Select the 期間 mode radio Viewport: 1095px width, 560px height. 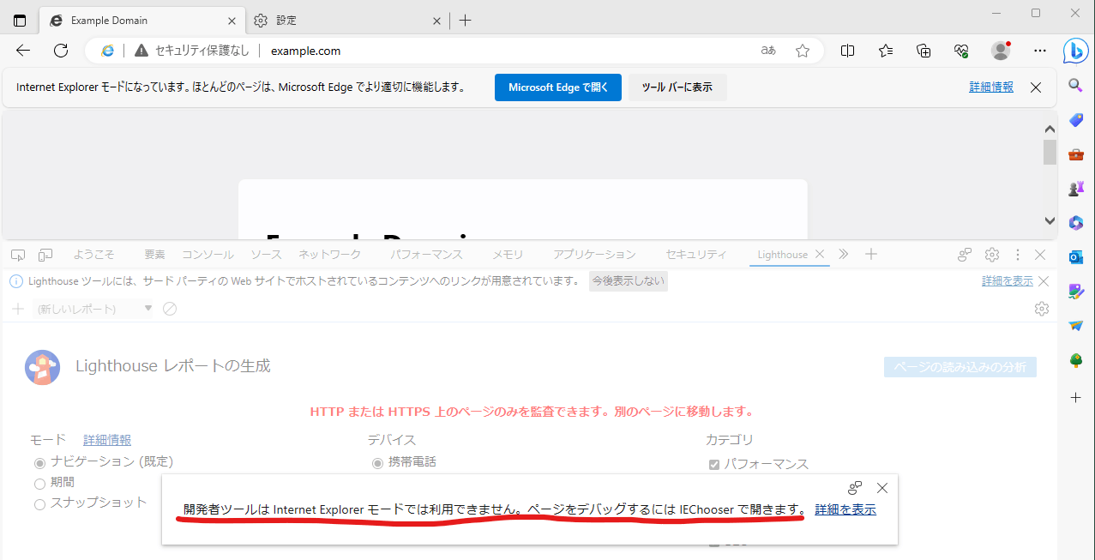[39, 483]
